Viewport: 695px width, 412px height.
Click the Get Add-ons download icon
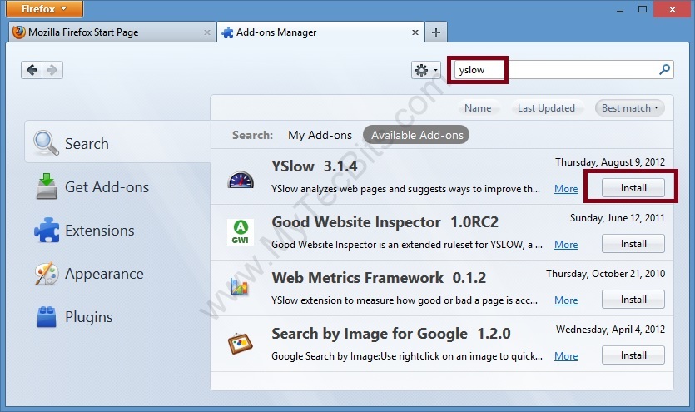pos(47,186)
